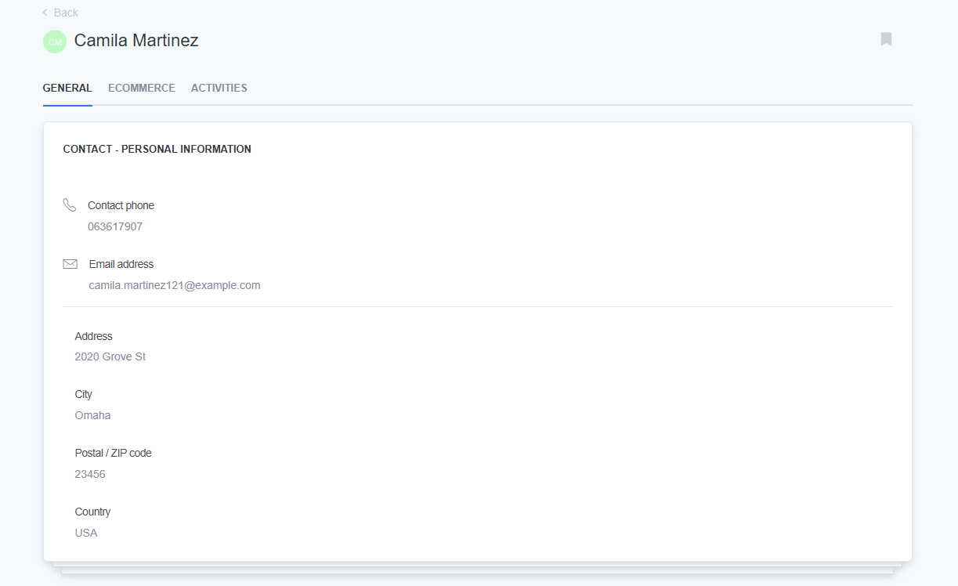Click the email camila.martinez121@example.com
The width and height of the screenshot is (958, 586).
pos(175,286)
